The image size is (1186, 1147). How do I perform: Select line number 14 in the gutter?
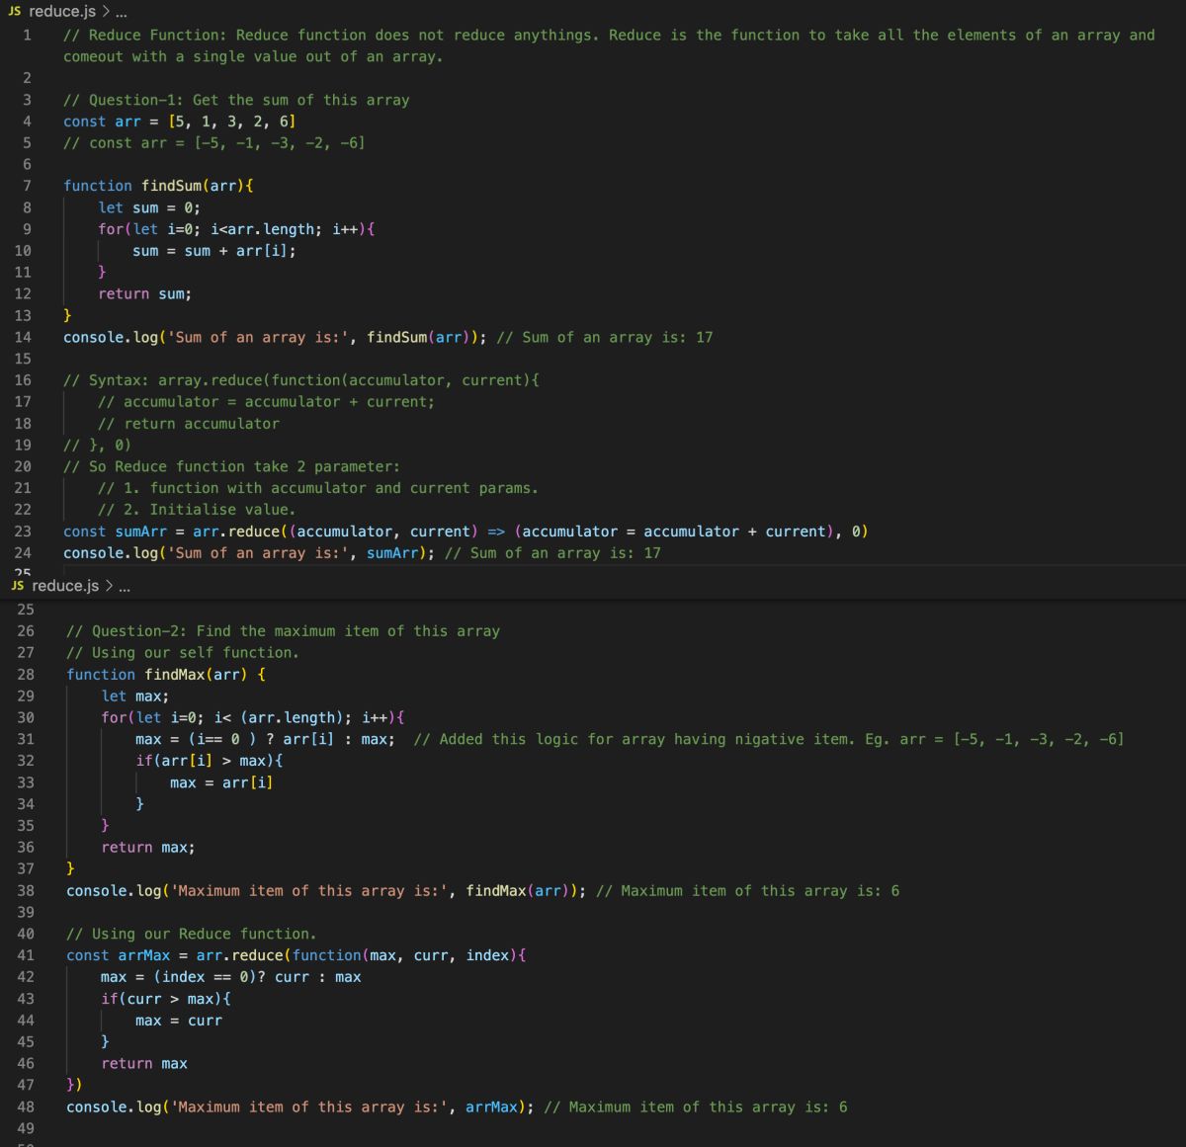click(23, 337)
